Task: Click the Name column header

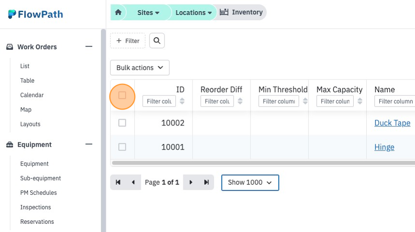Action: click(x=385, y=89)
